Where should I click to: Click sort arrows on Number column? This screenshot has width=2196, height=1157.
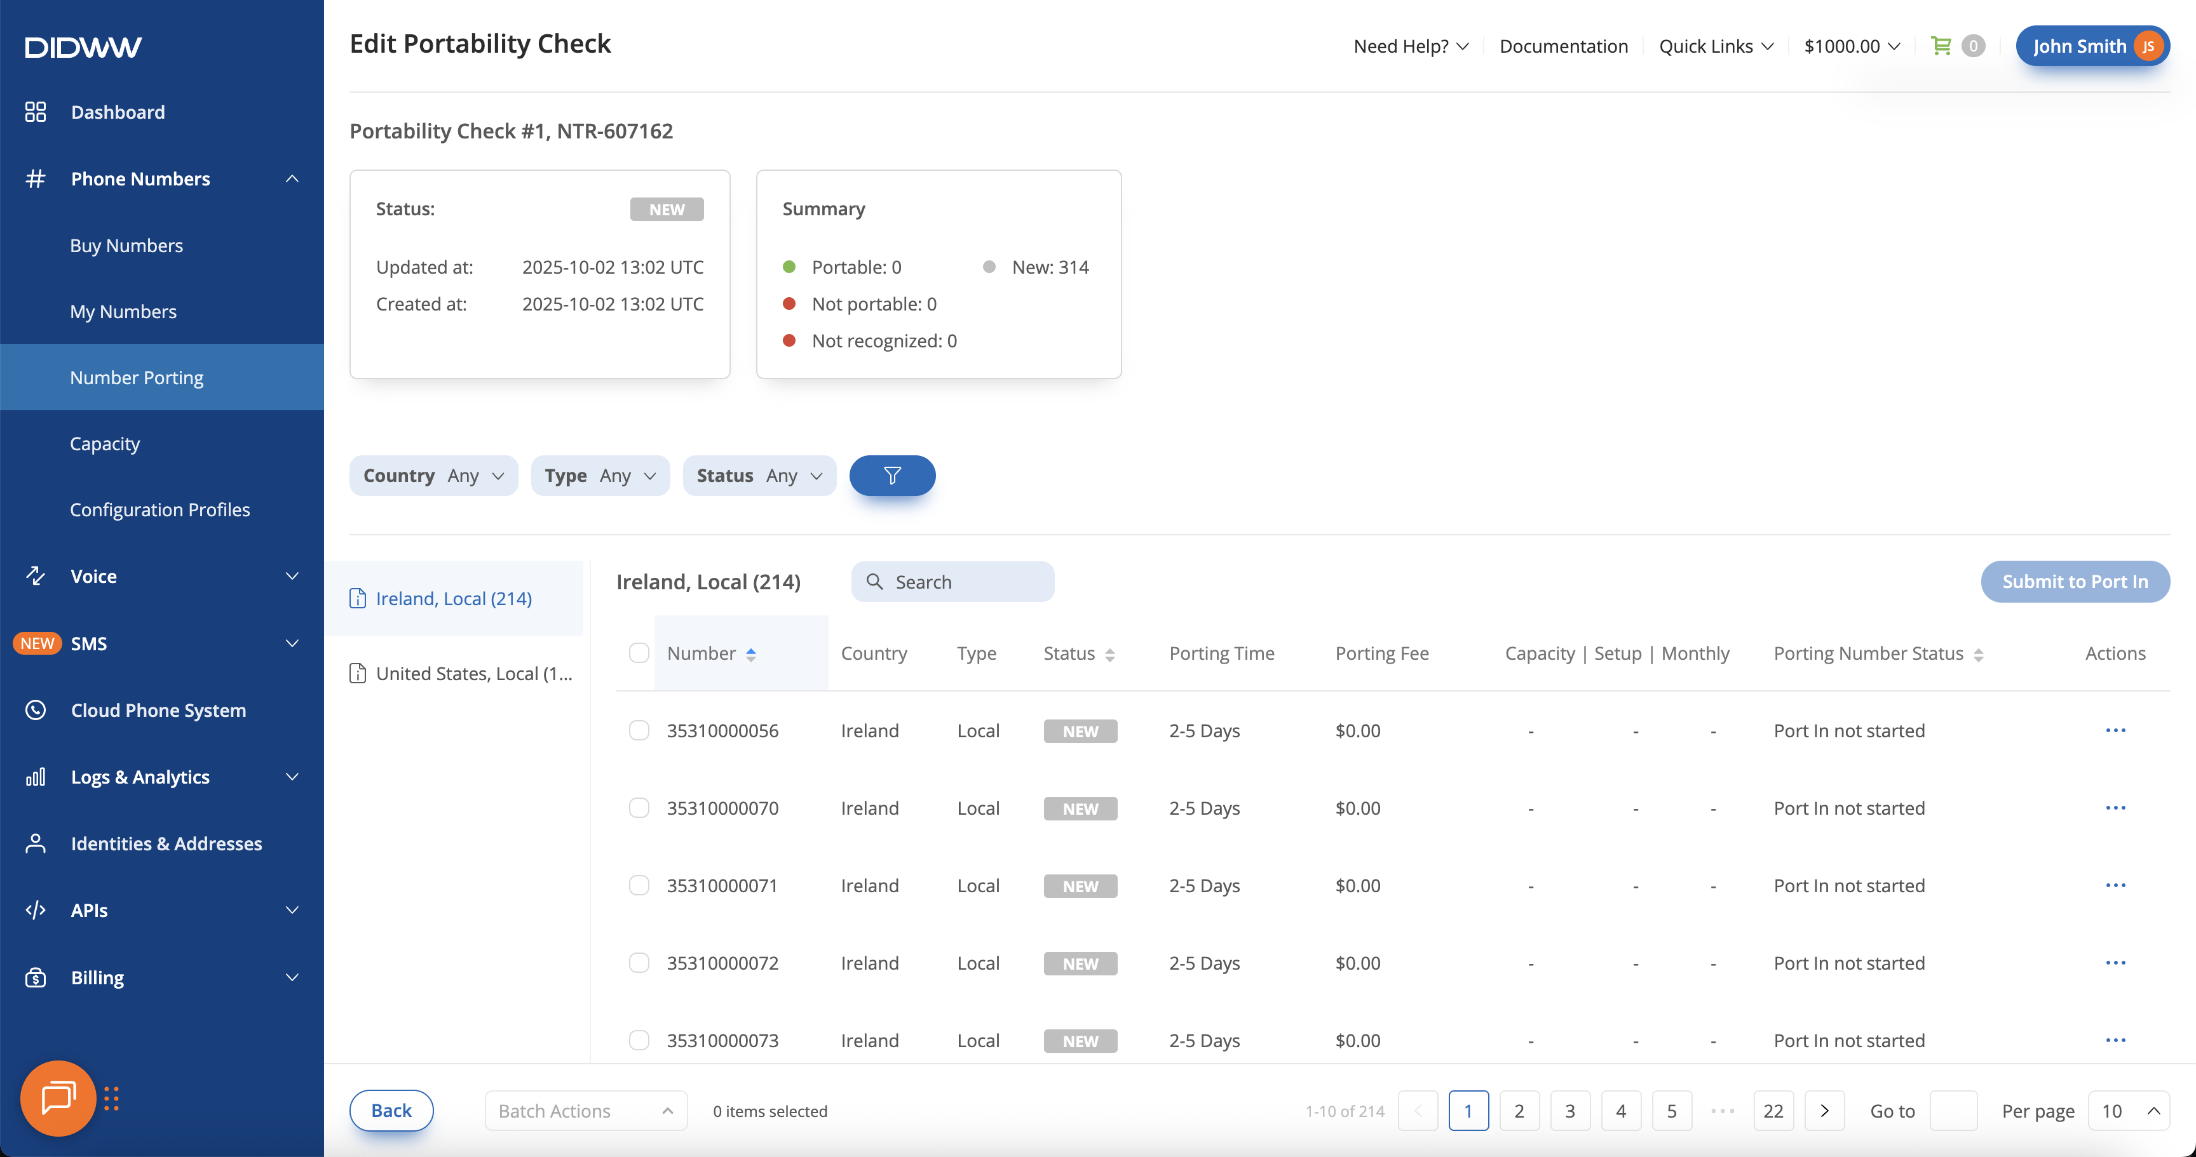[x=751, y=654]
